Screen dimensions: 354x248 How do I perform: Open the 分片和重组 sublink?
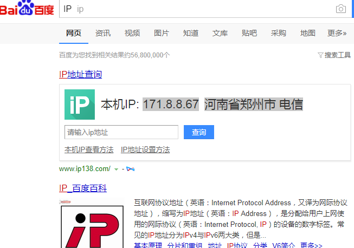click(185, 245)
